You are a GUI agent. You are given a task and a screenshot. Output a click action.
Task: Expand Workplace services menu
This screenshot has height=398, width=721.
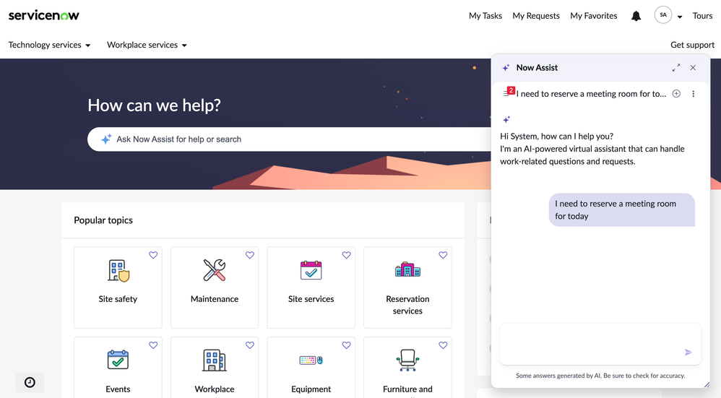(x=147, y=45)
